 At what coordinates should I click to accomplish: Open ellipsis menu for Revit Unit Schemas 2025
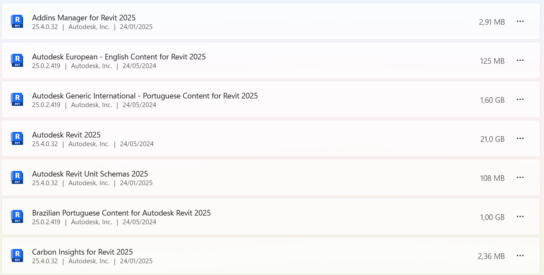coord(520,177)
